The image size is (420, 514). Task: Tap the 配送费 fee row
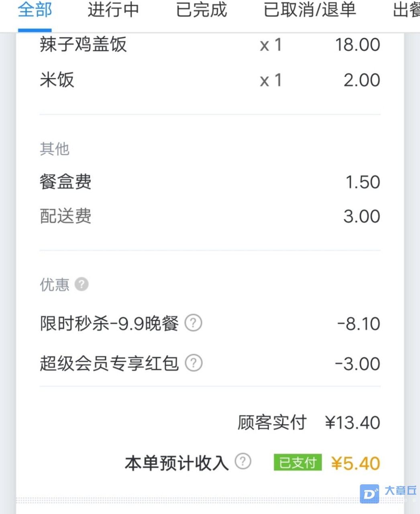[210, 216]
